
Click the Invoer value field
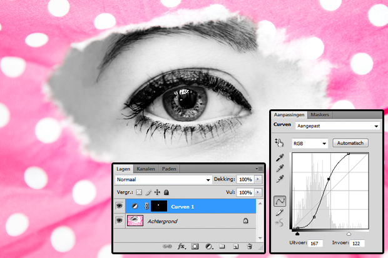[357, 244]
